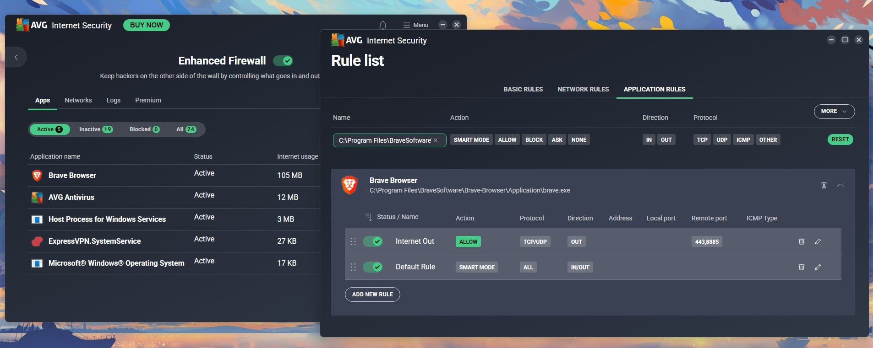Clear the BraveSoftware name filter with the X
This screenshot has width=873, height=348.
click(x=436, y=140)
